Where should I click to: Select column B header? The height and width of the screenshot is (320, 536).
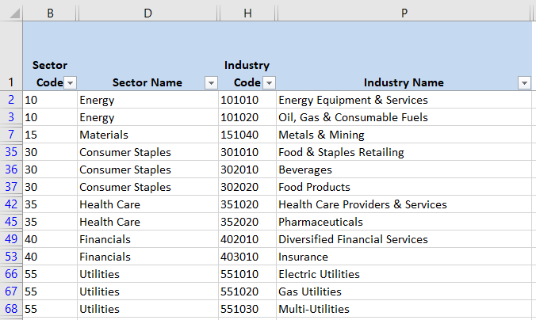[50, 13]
